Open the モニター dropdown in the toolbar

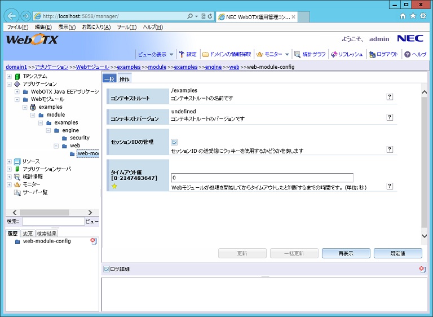(x=272, y=55)
